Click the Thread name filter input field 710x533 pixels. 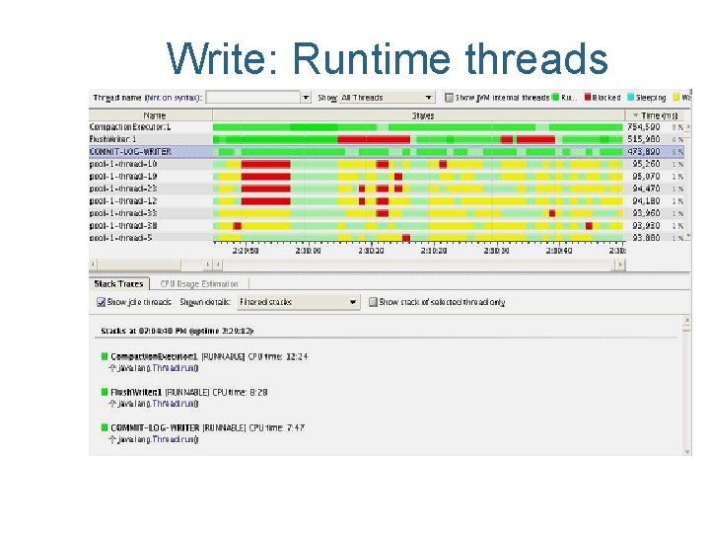pos(252,97)
